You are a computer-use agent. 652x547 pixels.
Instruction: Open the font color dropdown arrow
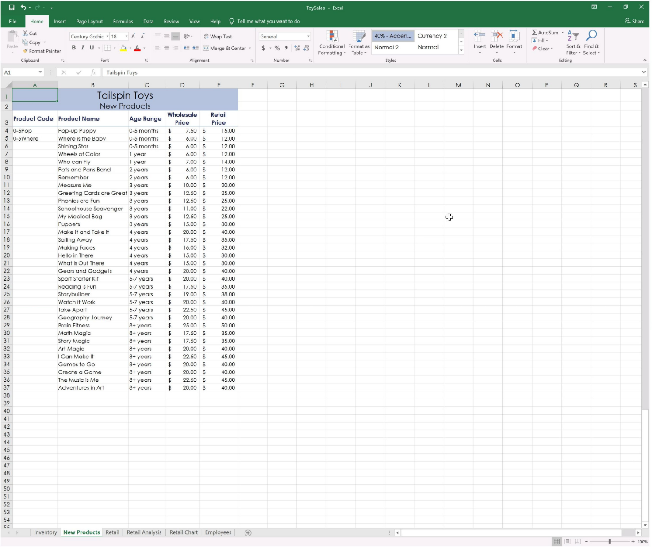point(144,48)
